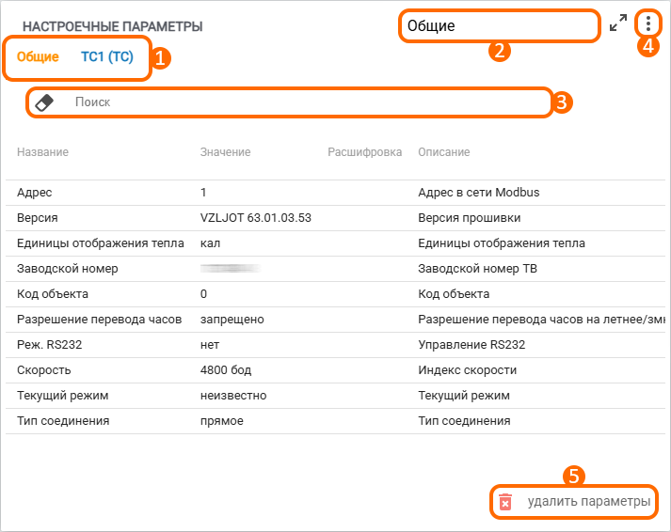Click the red trash delete icon
The height and width of the screenshot is (532, 671).
(505, 503)
